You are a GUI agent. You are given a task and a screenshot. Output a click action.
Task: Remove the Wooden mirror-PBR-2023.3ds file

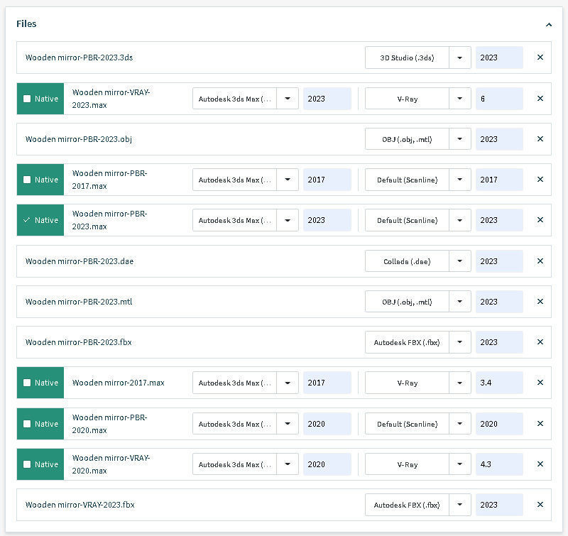[540, 58]
